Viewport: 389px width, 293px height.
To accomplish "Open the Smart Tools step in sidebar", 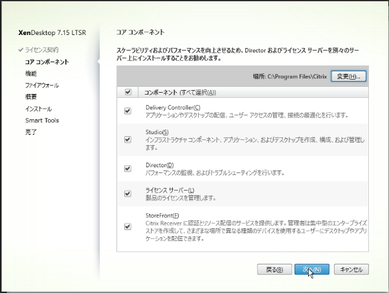I will click(x=42, y=121).
